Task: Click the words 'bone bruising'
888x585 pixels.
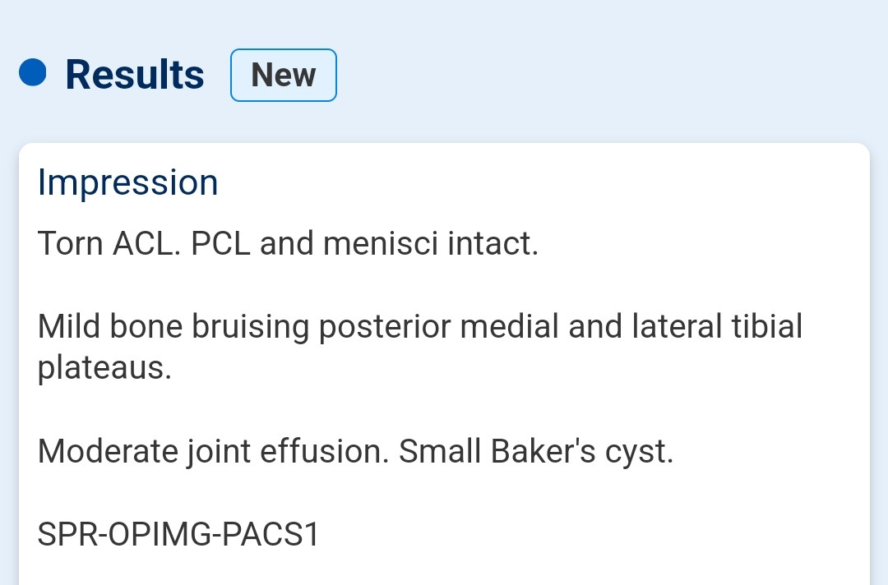Action: [209, 328]
